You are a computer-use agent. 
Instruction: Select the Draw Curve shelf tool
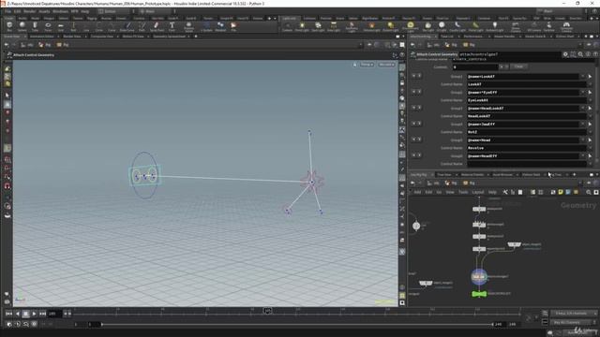pos(127,26)
